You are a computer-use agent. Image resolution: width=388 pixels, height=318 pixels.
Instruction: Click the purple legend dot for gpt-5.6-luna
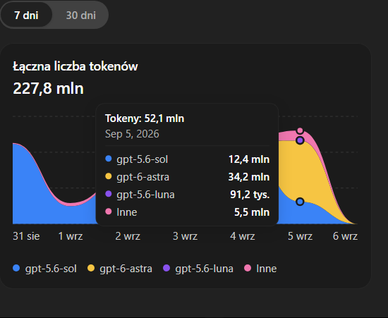[166, 268]
